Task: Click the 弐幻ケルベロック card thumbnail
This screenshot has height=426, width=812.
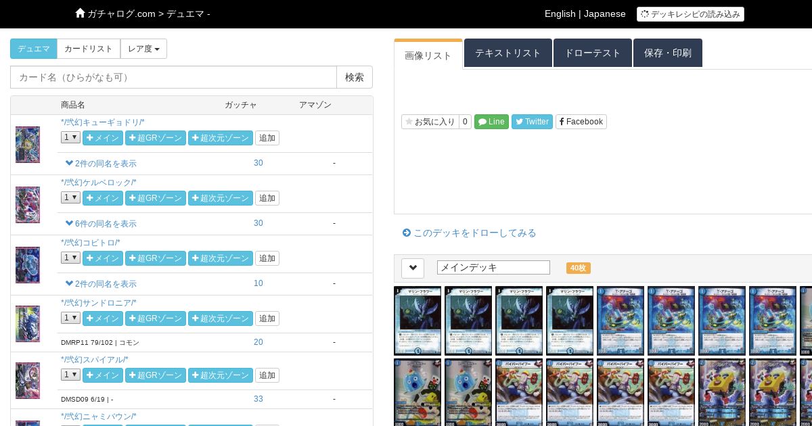Action: 28,205
